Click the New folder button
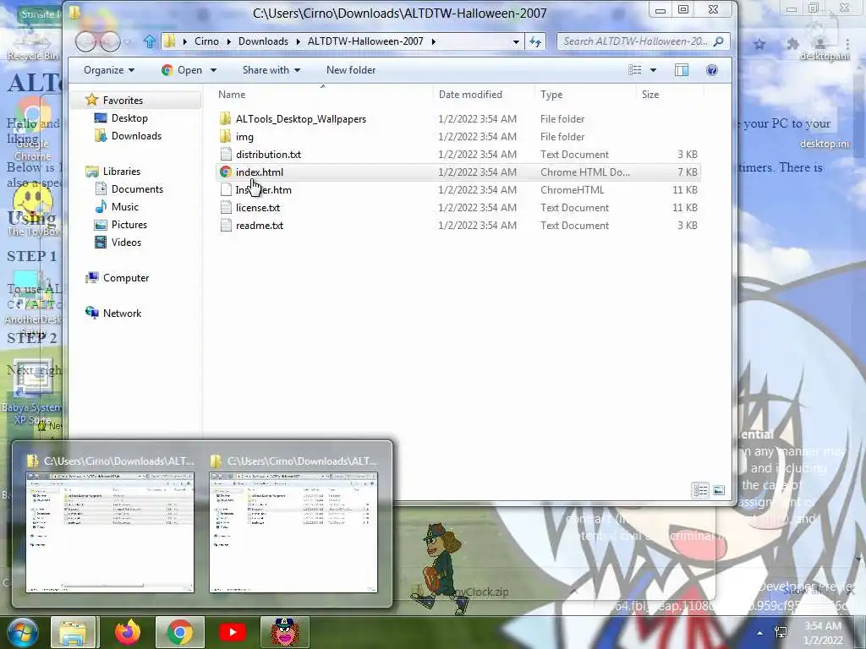 click(x=351, y=70)
